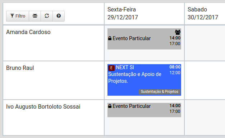Click the Sustentação & Projetos tag label
The width and height of the screenshot is (225, 138).
point(160,92)
